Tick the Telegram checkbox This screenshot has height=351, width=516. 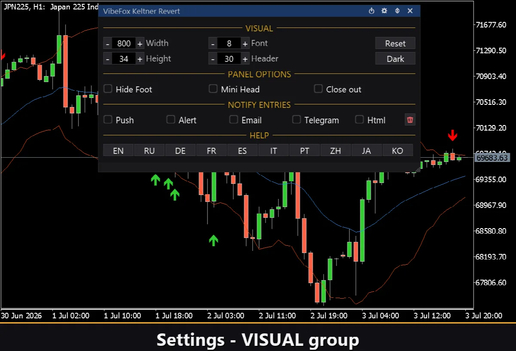point(297,119)
